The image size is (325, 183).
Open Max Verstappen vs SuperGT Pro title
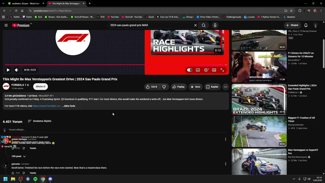point(303,152)
